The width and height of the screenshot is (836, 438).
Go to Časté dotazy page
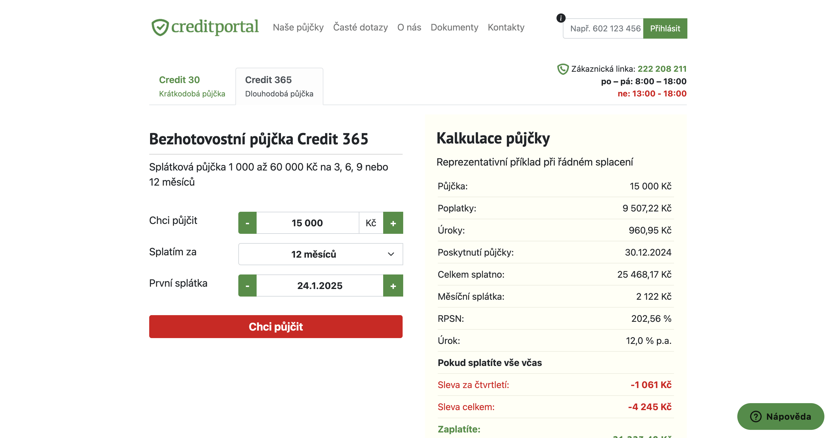360,27
